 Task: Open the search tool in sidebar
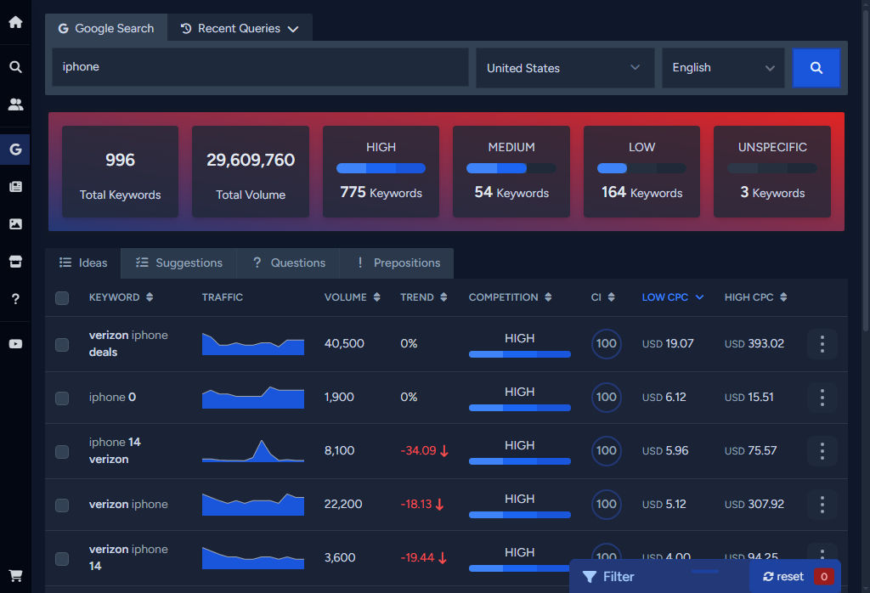pyautogui.click(x=15, y=67)
